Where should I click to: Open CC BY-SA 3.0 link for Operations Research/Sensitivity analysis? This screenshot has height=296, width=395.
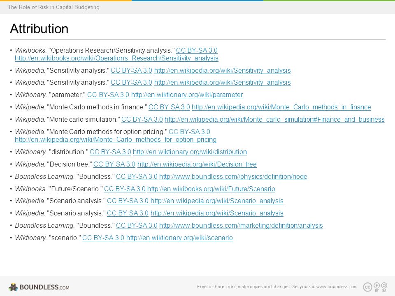click(197, 50)
